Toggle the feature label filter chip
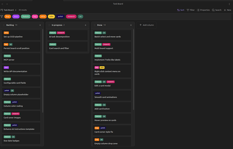Screen dimensions: 233x149 tap(26, 16)
